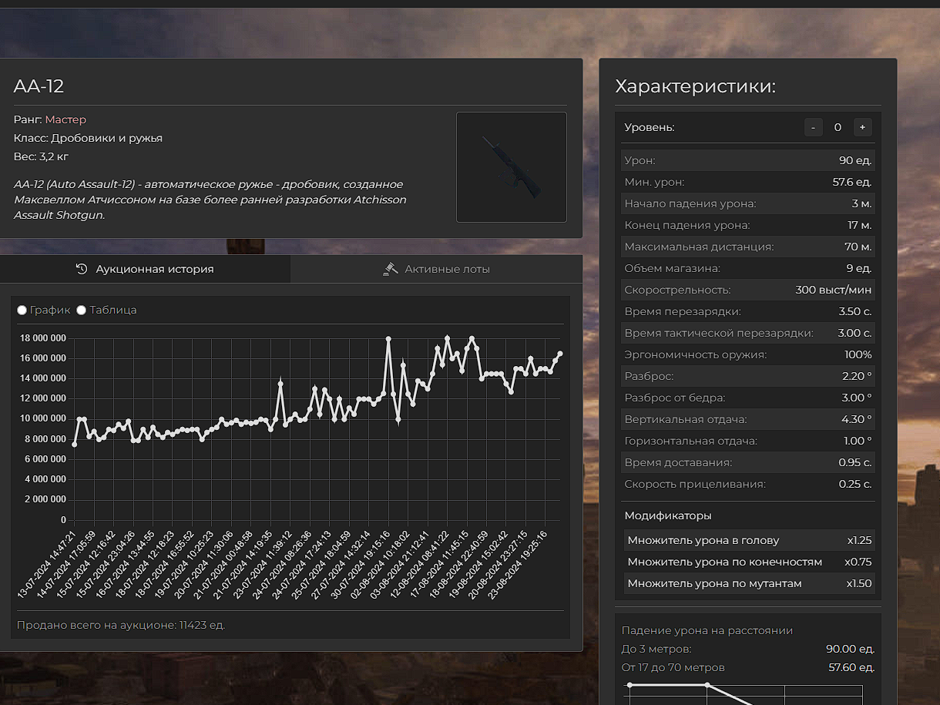The height and width of the screenshot is (705, 940).
Task: Click the Время тактической перезарядки row
Action: tap(748, 333)
